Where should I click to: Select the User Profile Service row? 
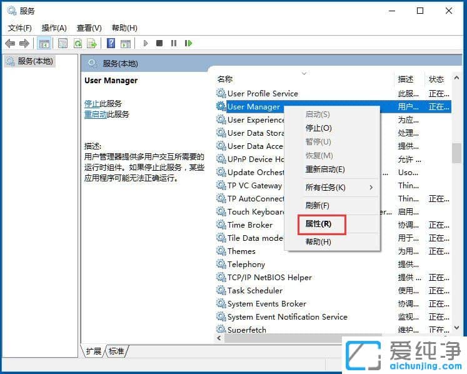pos(333,94)
